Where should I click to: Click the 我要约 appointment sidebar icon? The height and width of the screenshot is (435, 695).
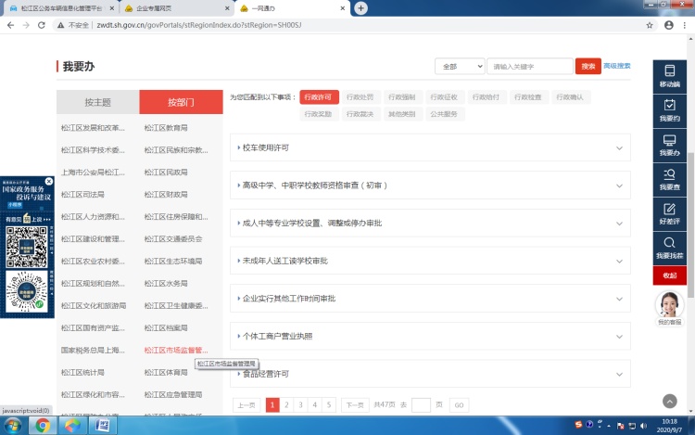tap(669, 110)
